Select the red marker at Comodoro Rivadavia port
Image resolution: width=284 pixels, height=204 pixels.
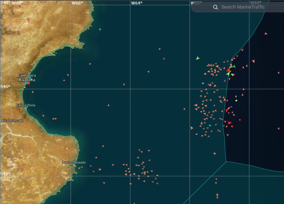coord(29,83)
